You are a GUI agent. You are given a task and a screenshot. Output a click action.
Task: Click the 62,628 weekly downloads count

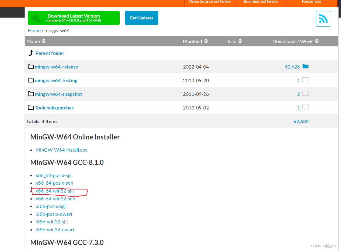coord(292,67)
